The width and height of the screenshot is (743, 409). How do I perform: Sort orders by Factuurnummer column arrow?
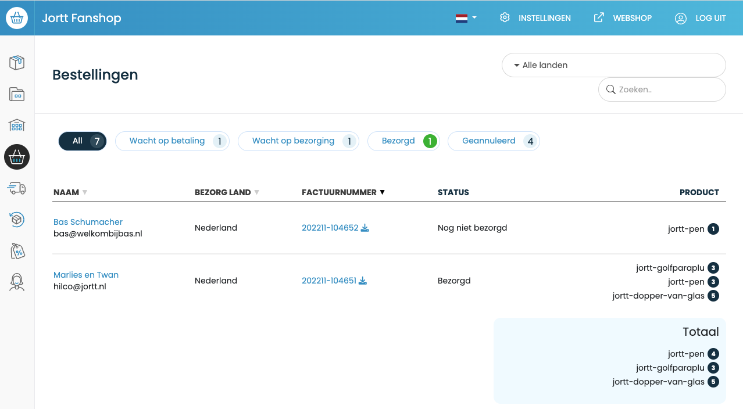(382, 192)
